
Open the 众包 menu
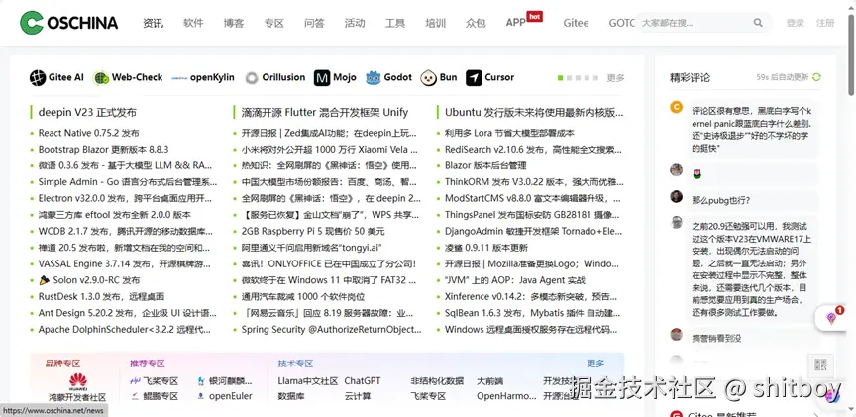476,23
